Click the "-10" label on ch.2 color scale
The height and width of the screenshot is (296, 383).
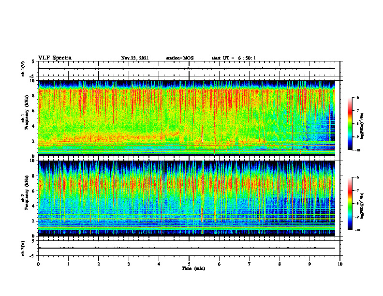(x=357, y=230)
